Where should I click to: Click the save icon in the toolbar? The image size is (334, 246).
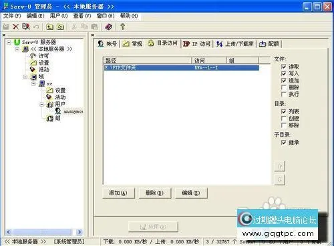click(6, 27)
